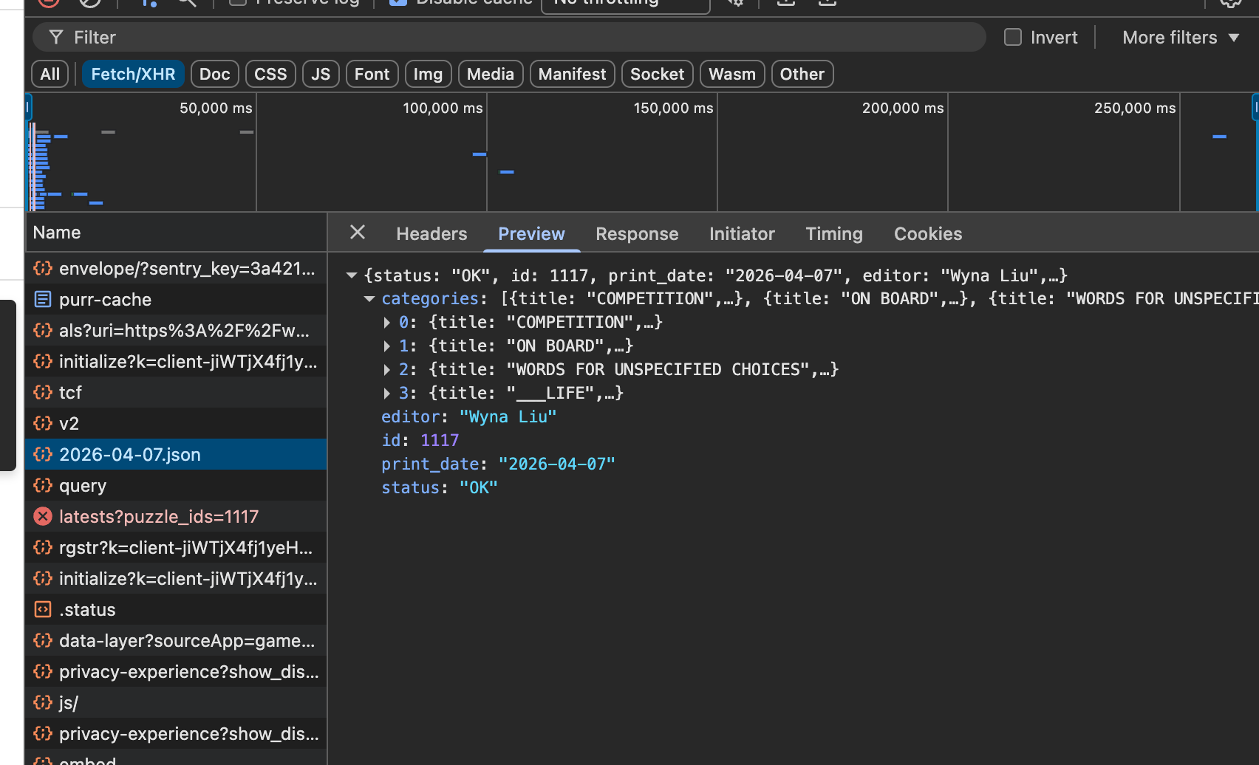Open the No throttling dropdown

624,3
